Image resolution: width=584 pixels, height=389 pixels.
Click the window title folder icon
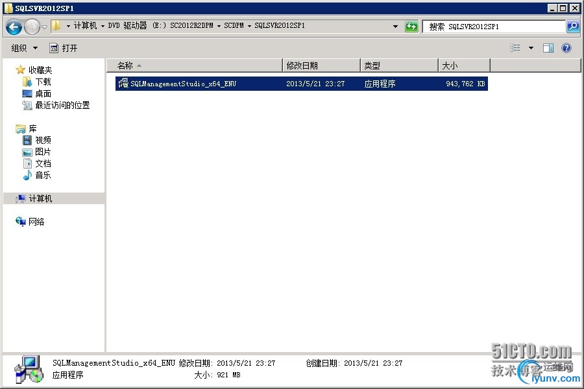[8, 8]
